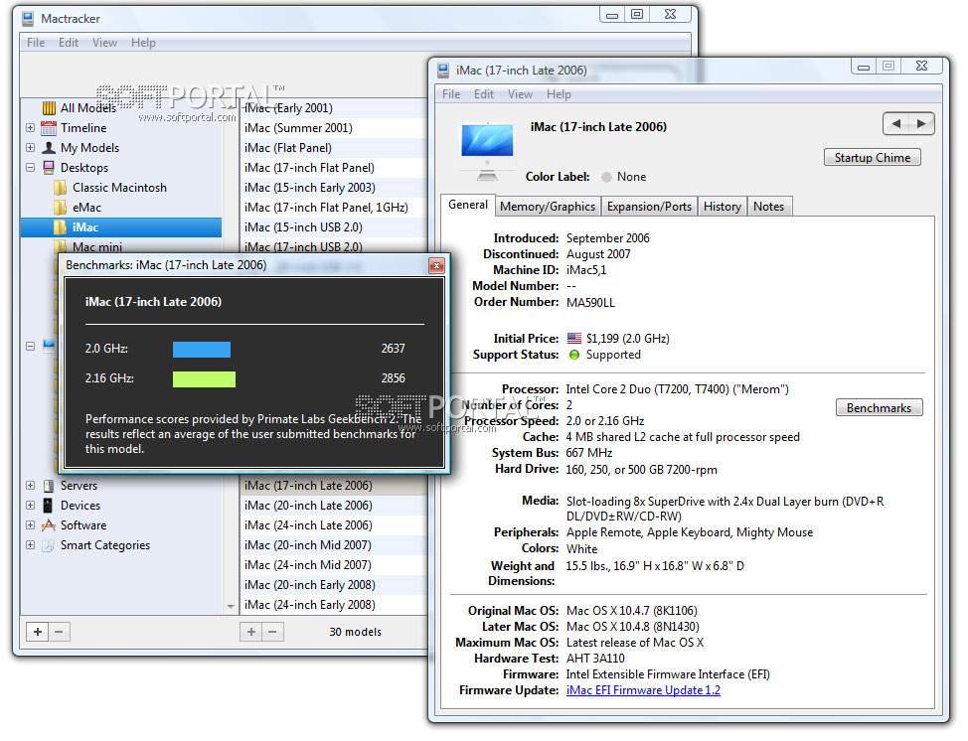Click the Color Label None swatch
968x741 pixels.
click(x=607, y=177)
